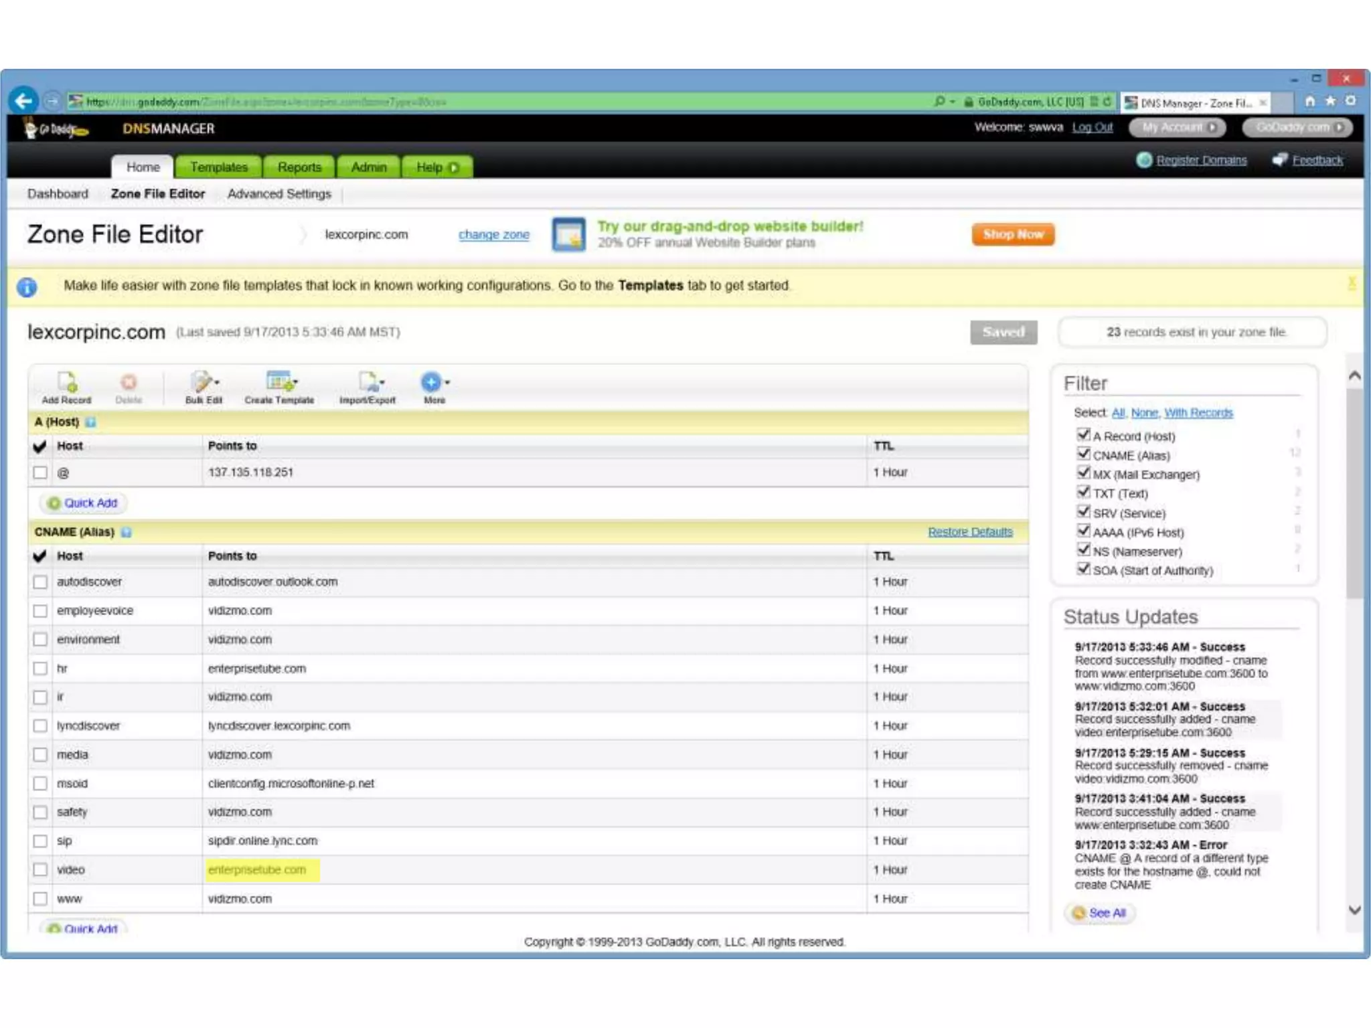The image size is (1371, 1028).
Task: Open the Bulk Edit tool
Action: pos(203,383)
